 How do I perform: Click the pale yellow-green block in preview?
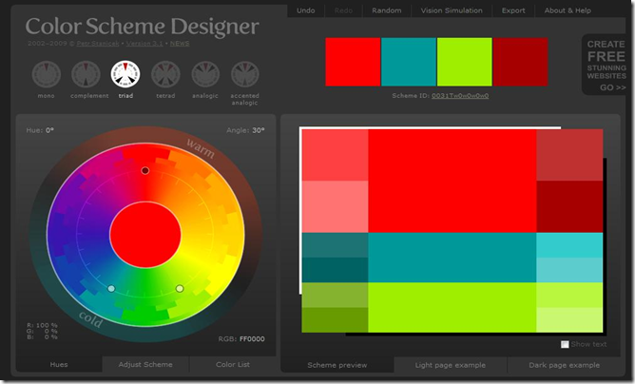click(569, 320)
